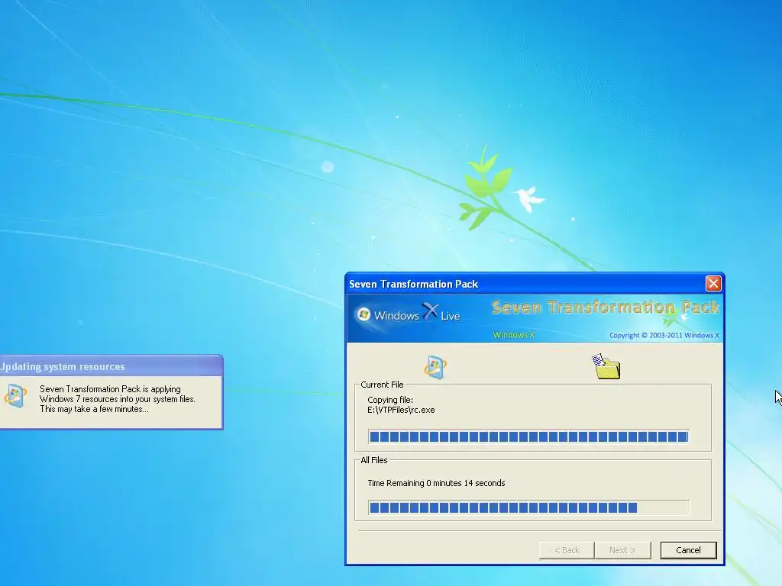Click the Windows orb logo in banner
782x586 pixels.
coord(364,314)
